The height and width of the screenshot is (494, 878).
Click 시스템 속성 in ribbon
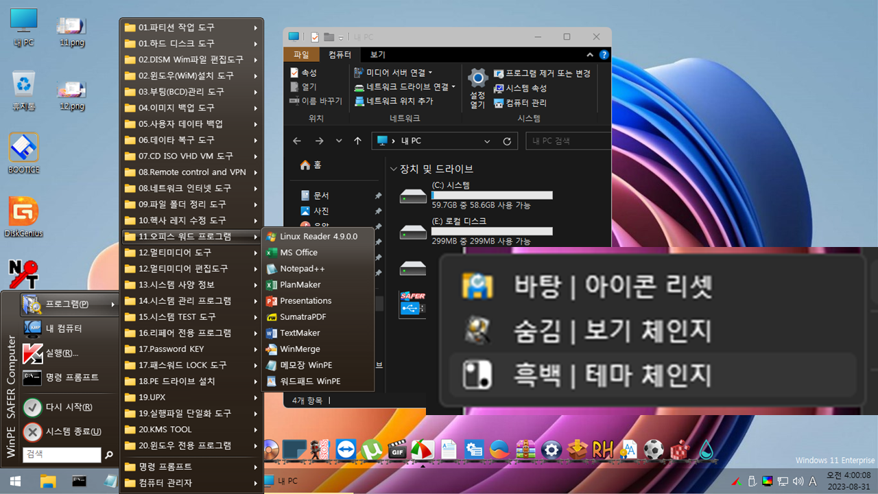point(521,88)
